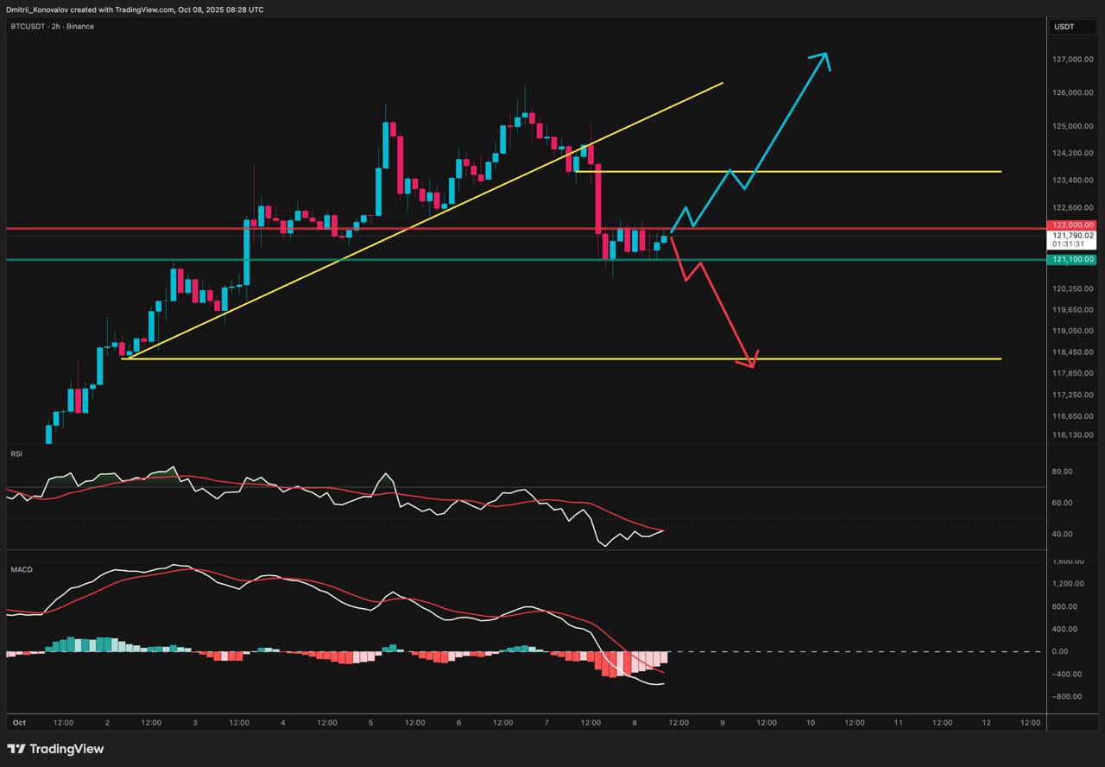1105x767 pixels.
Task: Click the current price 121,790.02 label
Action: (1073, 235)
